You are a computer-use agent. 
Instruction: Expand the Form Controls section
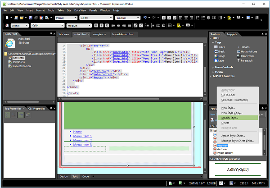point(225,67)
